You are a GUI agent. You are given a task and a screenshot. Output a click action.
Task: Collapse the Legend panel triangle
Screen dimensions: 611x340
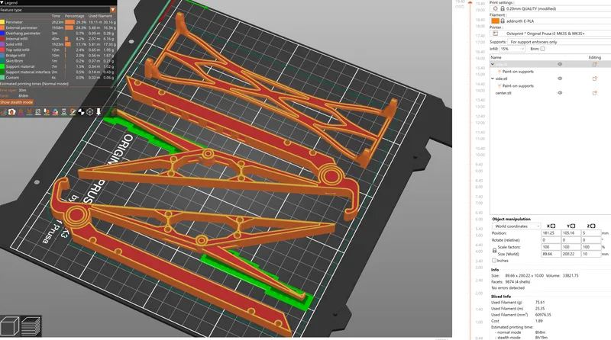(2, 3)
